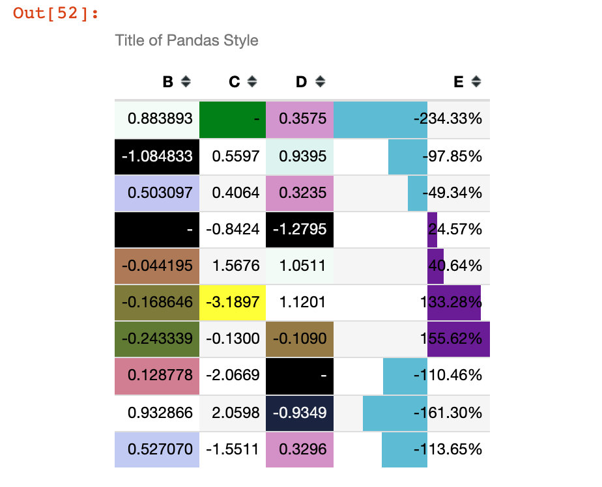Click the sort icon beside column D
This screenshot has width=602, height=487.
point(320,81)
